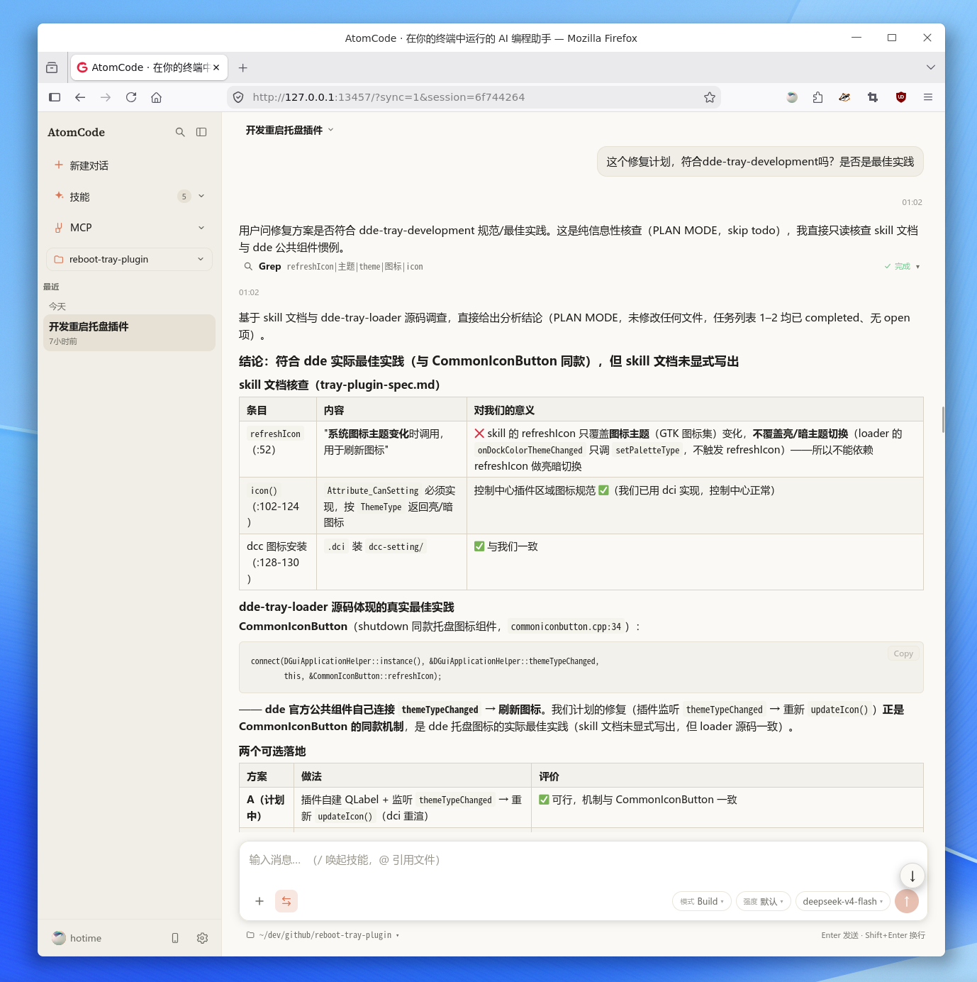Copy the connect code snippet
This screenshot has width=977, height=982.
tap(903, 653)
